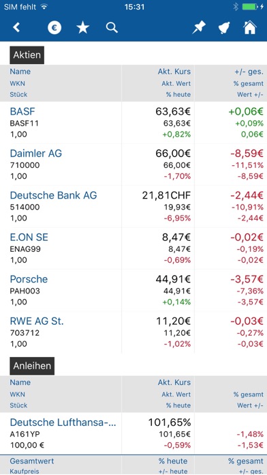Open the Porsche stock entry
The width and height of the screenshot is (267, 475).
[133, 290]
